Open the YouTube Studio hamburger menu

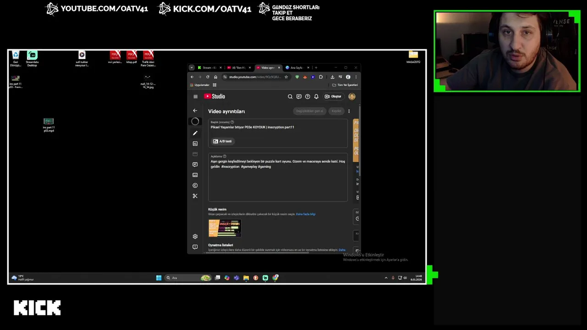[195, 96]
